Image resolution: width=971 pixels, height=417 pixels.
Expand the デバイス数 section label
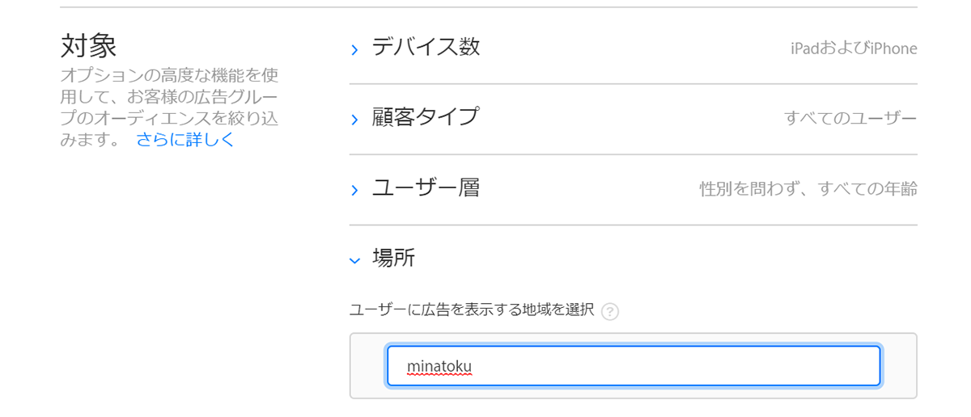[x=426, y=47]
